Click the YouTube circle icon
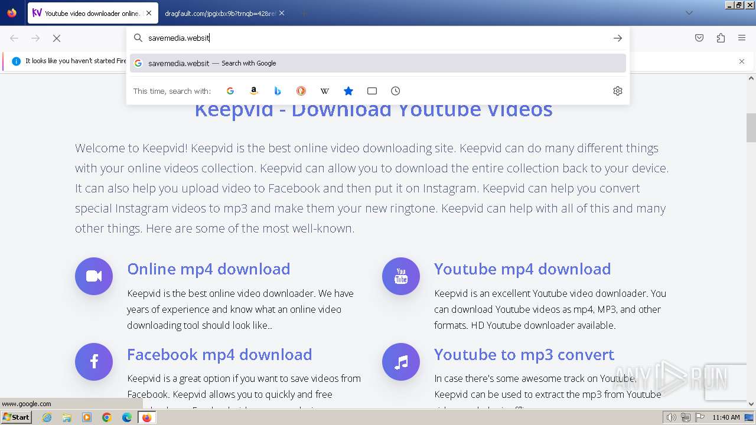Viewport: 756px width, 425px height. click(401, 276)
